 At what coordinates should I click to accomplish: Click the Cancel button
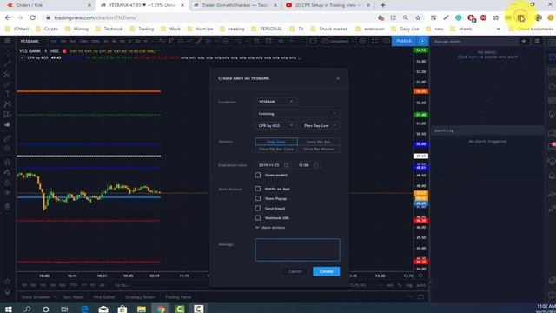[295, 271]
